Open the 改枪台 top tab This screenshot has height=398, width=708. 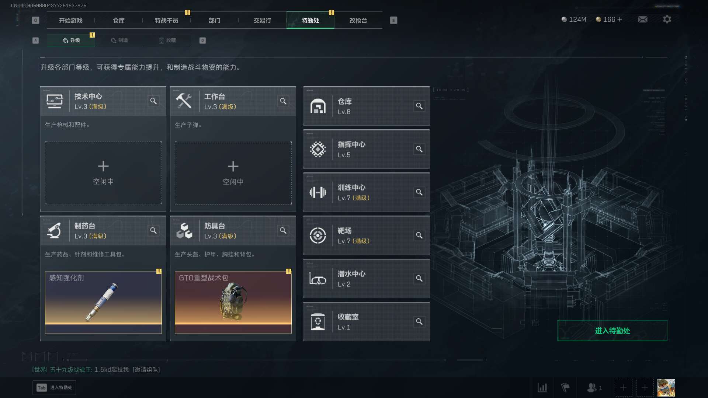click(358, 20)
